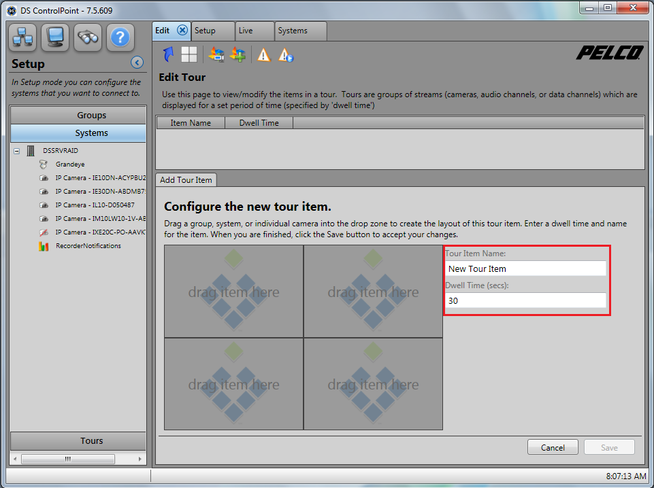The image size is (654, 488).
Task: Click the remove tour item icon
Action: click(x=216, y=54)
